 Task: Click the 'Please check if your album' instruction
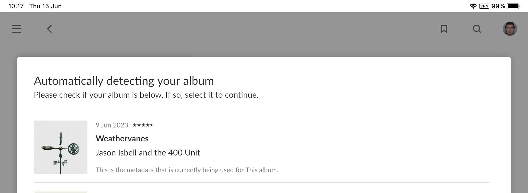coord(146,95)
